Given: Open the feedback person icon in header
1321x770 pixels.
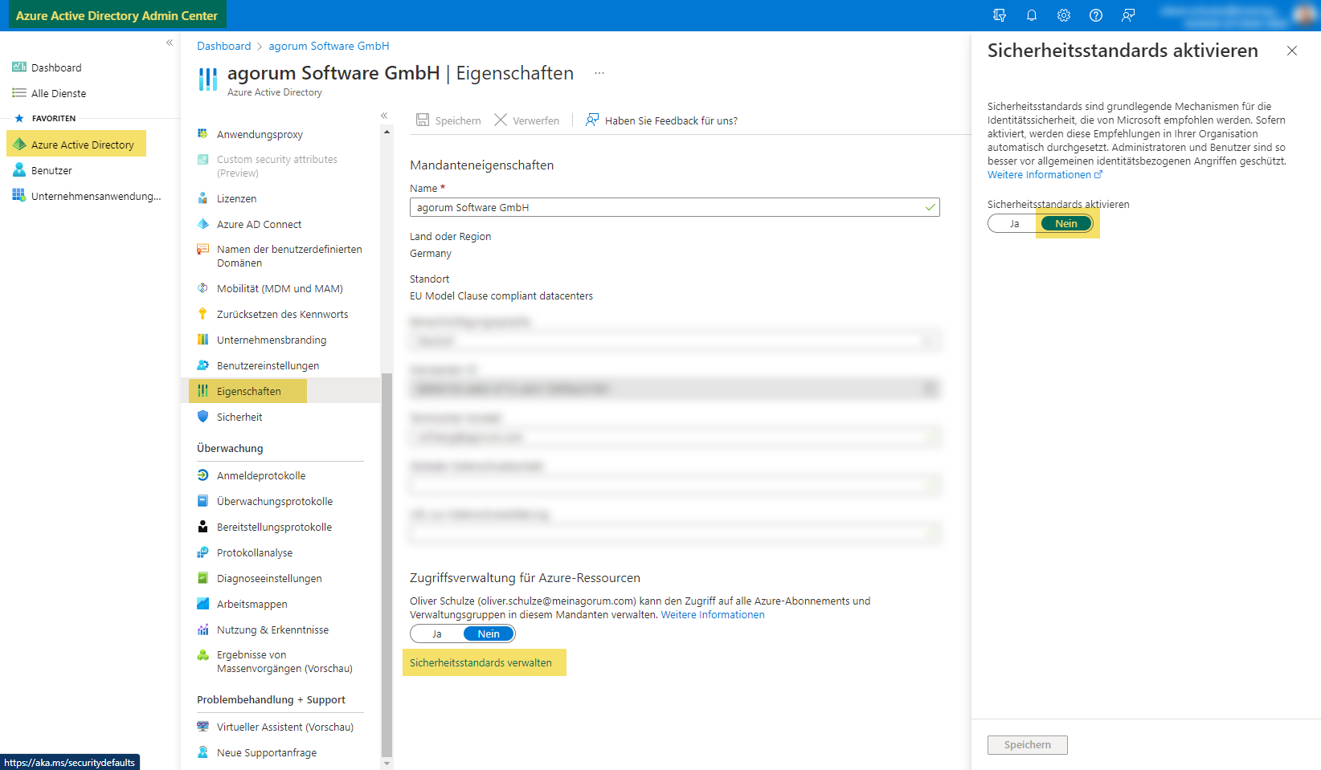Looking at the screenshot, I should click(1128, 15).
